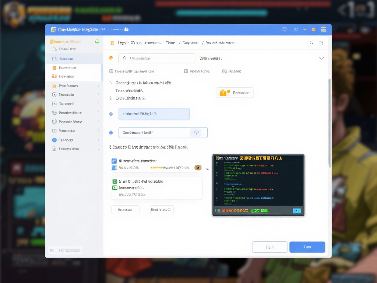Viewport: 377px width, 283px height.
Task: Click the blue circle icon in the sidebar
Action: (x=54, y=140)
